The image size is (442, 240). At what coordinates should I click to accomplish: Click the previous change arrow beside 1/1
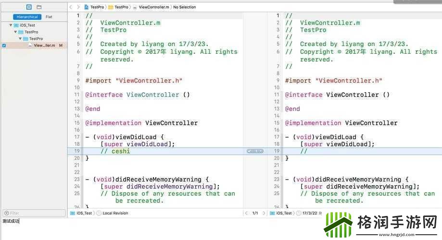click(247, 213)
